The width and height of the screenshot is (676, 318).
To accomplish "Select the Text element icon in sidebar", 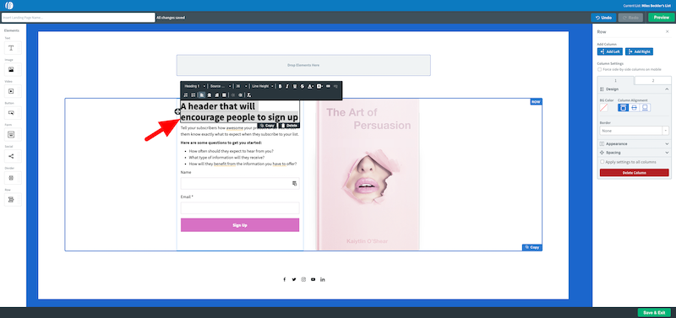I will [x=11, y=48].
